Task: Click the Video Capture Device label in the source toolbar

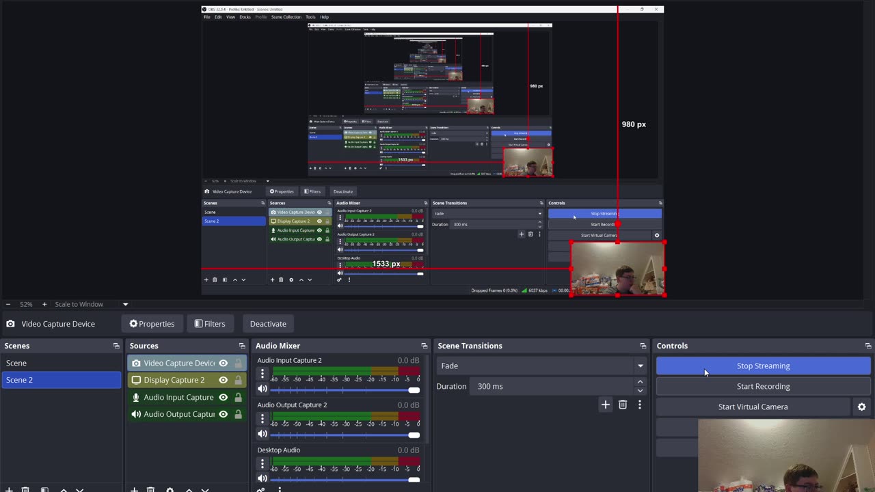Action: click(58, 324)
